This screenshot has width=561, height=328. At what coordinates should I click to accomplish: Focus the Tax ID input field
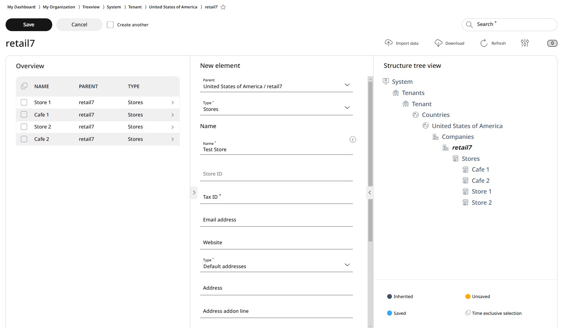point(276,196)
